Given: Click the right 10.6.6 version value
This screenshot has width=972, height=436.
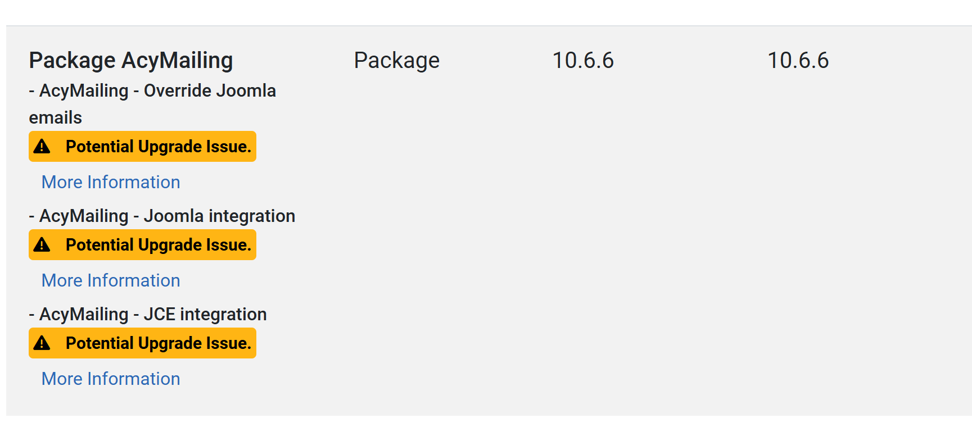Looking at the screenshot, I should click(x=798, y=61).
